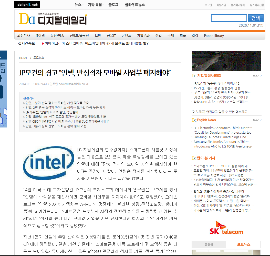Click the 검색 search button

coord(256,18)
